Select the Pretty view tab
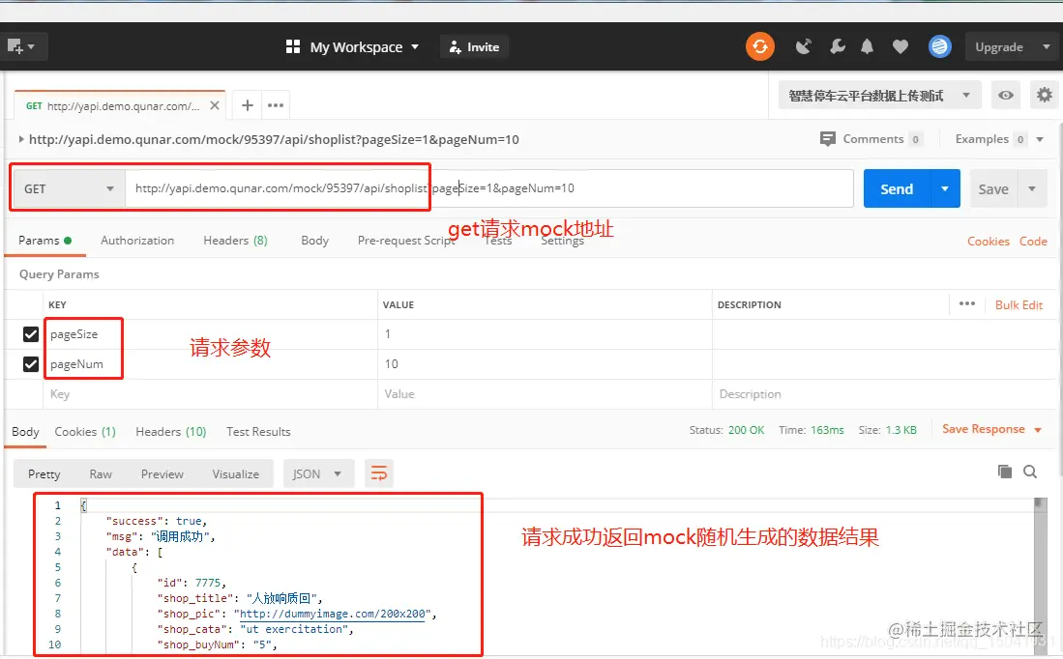Viewport: 1063px width, 659px height. pyautogui.click(x=44, y=474)
